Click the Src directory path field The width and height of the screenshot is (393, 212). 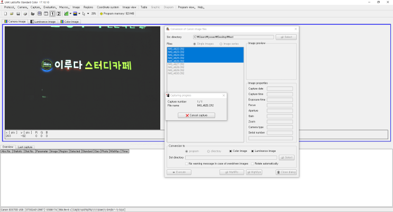coord(233,37)
